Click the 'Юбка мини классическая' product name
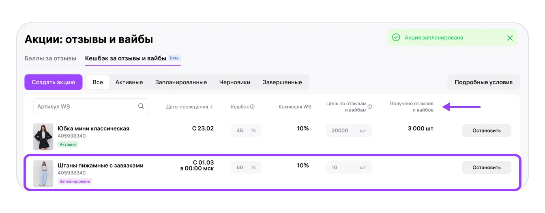The image size is (545, 213). pyautogui.click(x=93, y=128)
